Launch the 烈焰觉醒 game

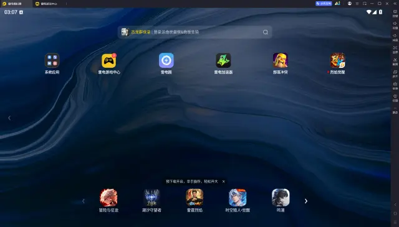click(x=337, y=60)
